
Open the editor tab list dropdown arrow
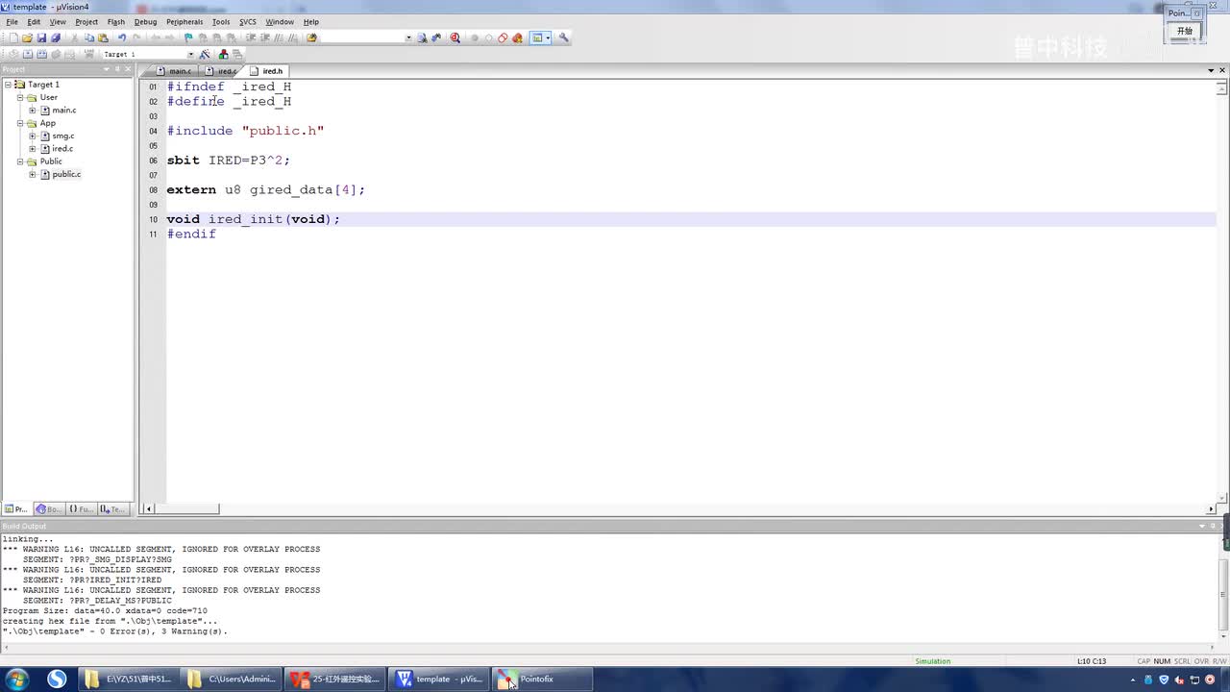click(x=1211, y=71)
